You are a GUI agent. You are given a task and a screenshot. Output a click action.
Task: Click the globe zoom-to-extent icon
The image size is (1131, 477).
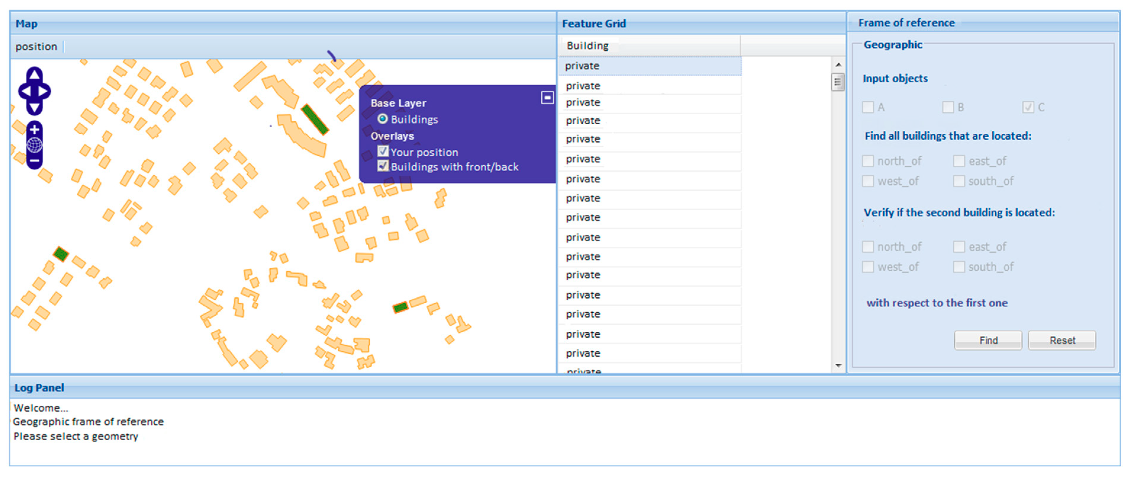click(x=34, y=145)
